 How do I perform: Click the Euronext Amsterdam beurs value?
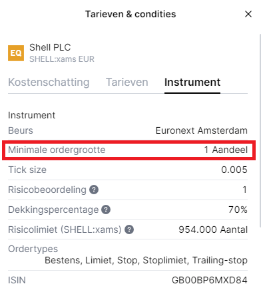coord(202,130)
